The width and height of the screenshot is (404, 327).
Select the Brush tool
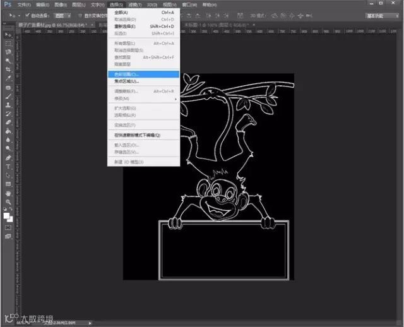8,97
